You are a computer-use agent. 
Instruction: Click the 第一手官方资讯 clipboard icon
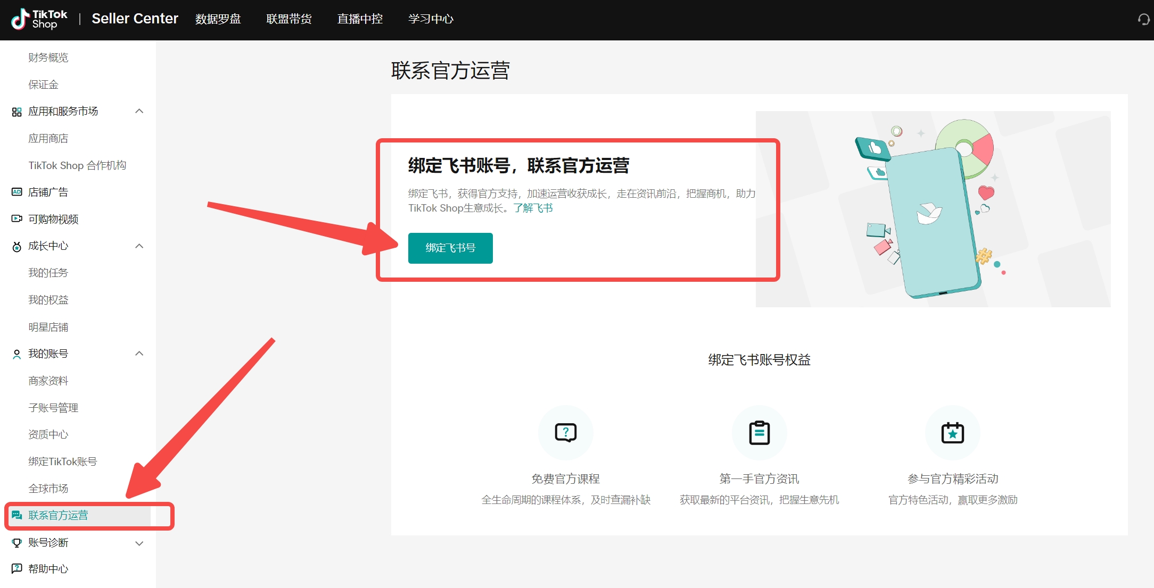coord(759,433)
